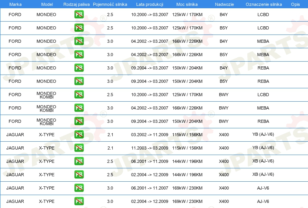Click date 06.2001 -> 11.2009
This screenshot has width=308, height=208.
click(x=150, y=161)
